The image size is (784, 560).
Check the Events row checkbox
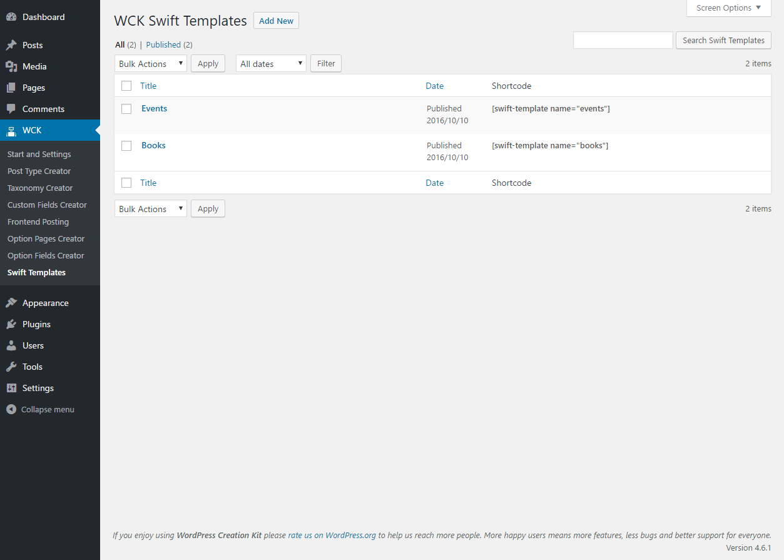coord(126,109)
